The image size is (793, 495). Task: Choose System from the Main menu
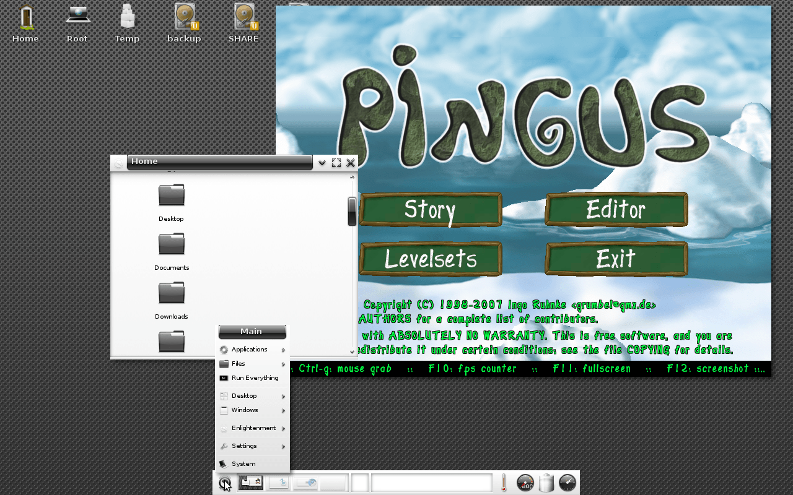pos(252,464)
